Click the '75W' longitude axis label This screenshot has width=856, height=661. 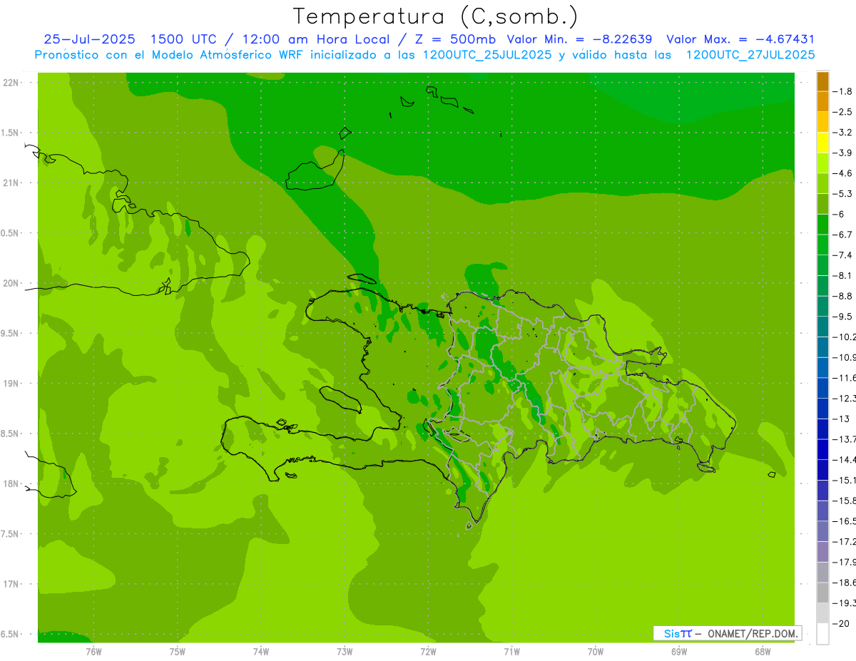point(177,651)
